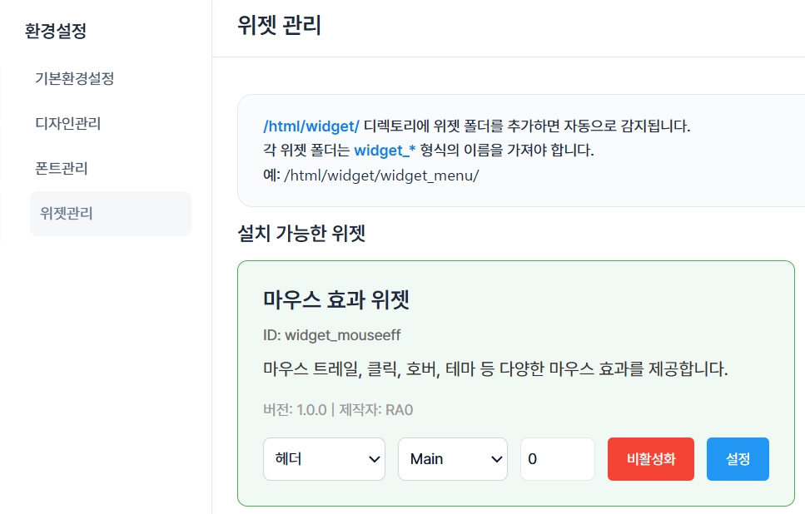Image resolution: width=805 pixels, height=514 pixels.
Task: Click the example path /html/widget/widget_menu/
Action: [381, 175]
